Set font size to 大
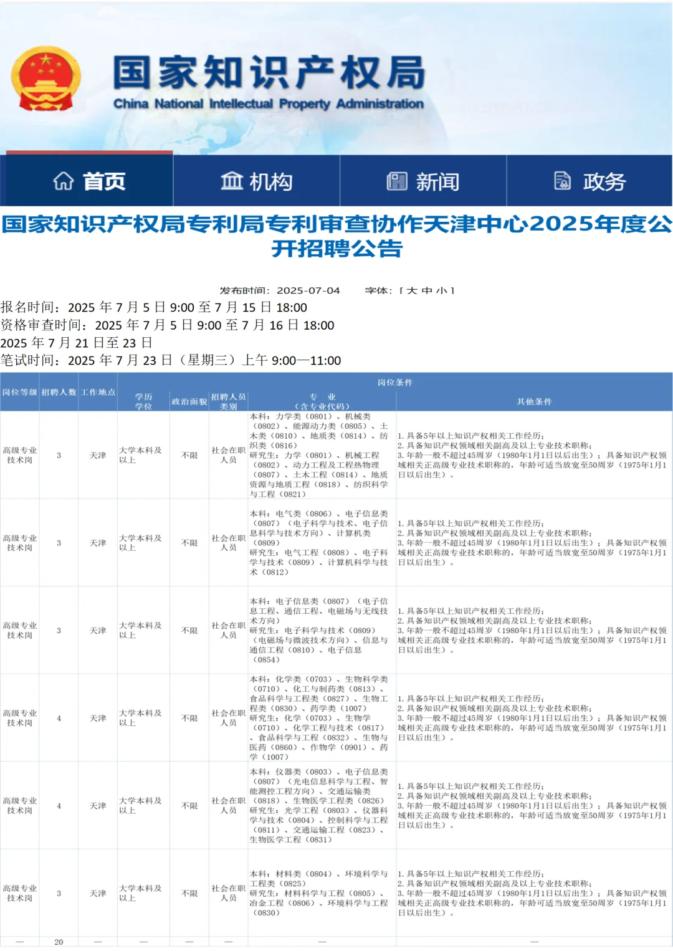This screenshot has width=673, height=951. point(411,291)
